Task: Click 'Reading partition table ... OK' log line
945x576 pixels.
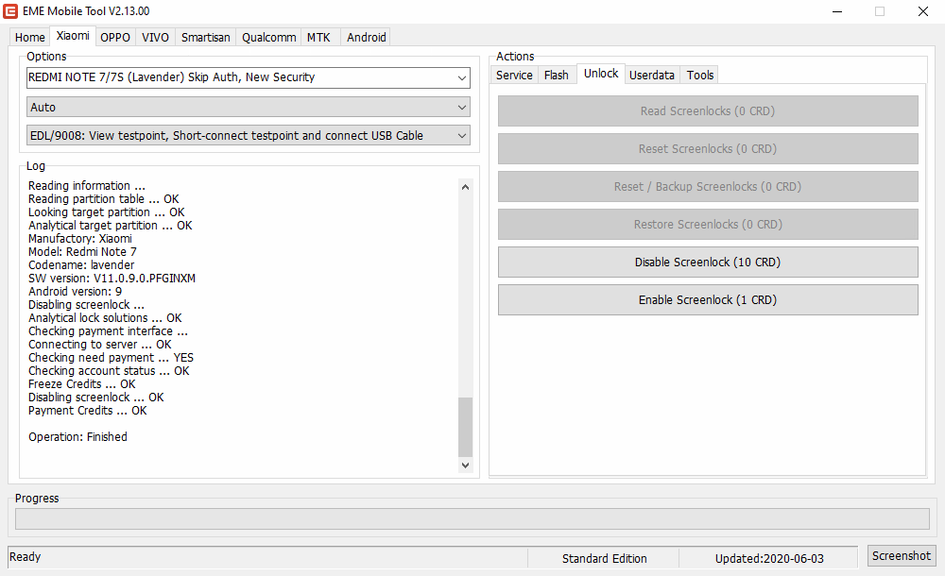Action: tap(104, 199)
